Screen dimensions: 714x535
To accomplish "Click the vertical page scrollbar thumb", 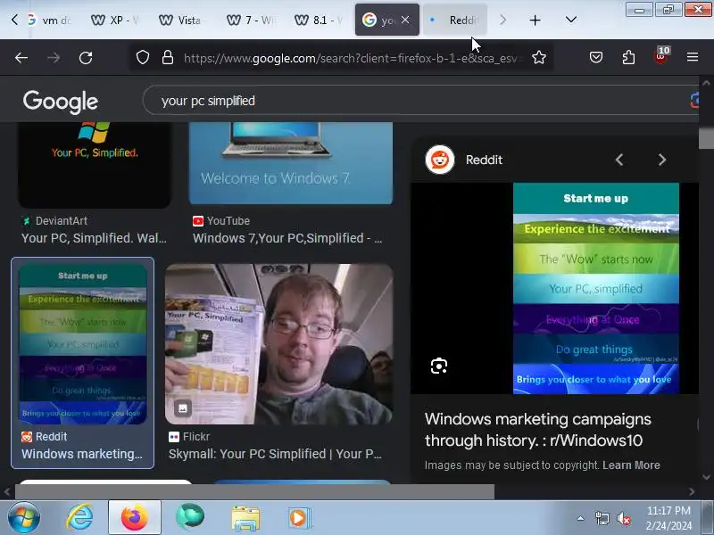I will [706, 138].
